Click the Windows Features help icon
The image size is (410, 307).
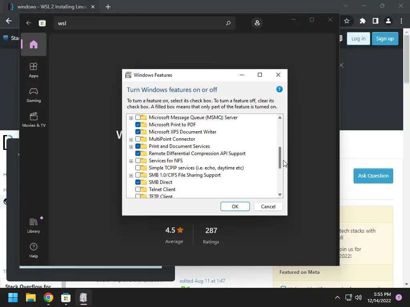click(x=279, y=89)
